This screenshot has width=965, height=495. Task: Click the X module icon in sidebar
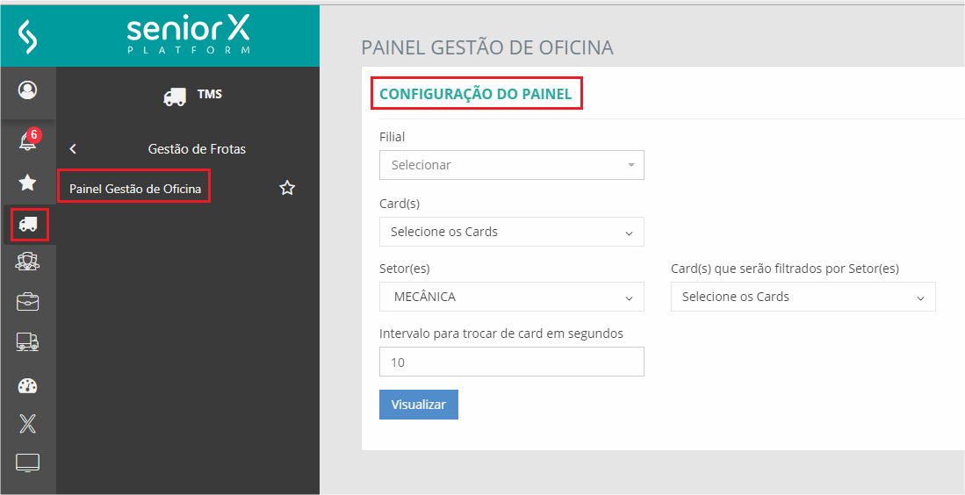[x=28, y=425]
